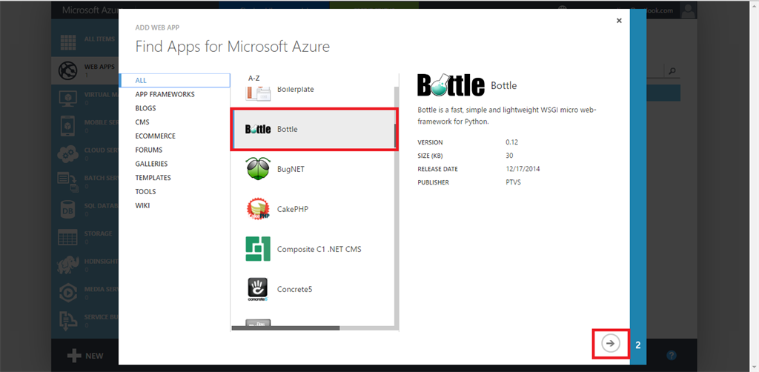Click the portal search magnifier icon
The height and width of the screenshot is (372, 759).
coord(672,72)
